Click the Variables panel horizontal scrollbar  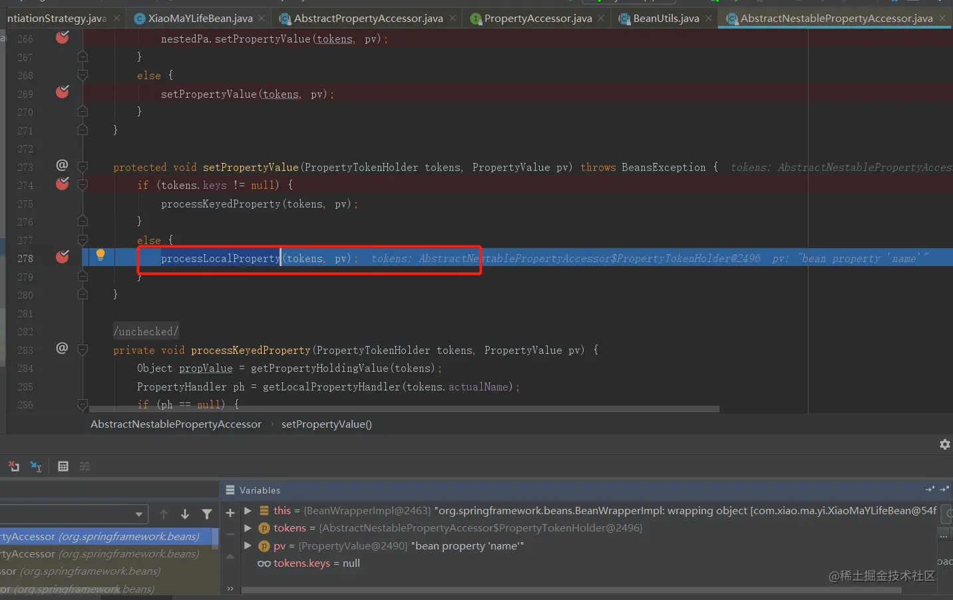[x=572, y=590]
